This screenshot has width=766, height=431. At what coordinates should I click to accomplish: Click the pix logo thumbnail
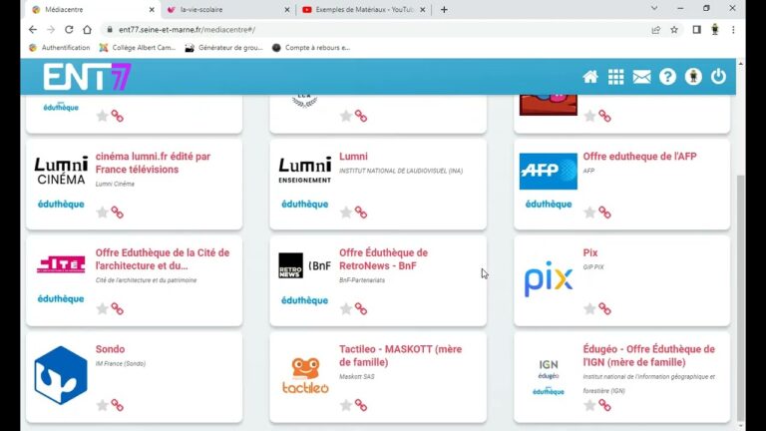[x=549, y=278]
